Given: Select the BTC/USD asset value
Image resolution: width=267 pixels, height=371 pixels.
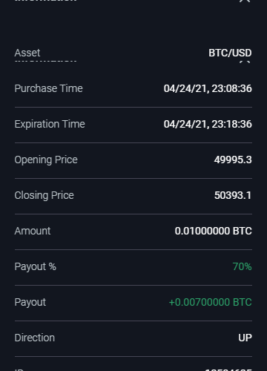Looking at the screenshot, I should (230, 53).
